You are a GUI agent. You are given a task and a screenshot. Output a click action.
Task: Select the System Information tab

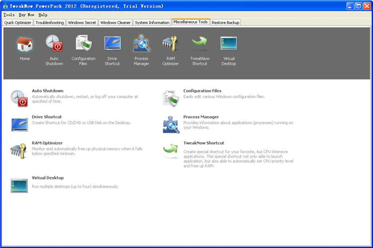tap(152, 22)
